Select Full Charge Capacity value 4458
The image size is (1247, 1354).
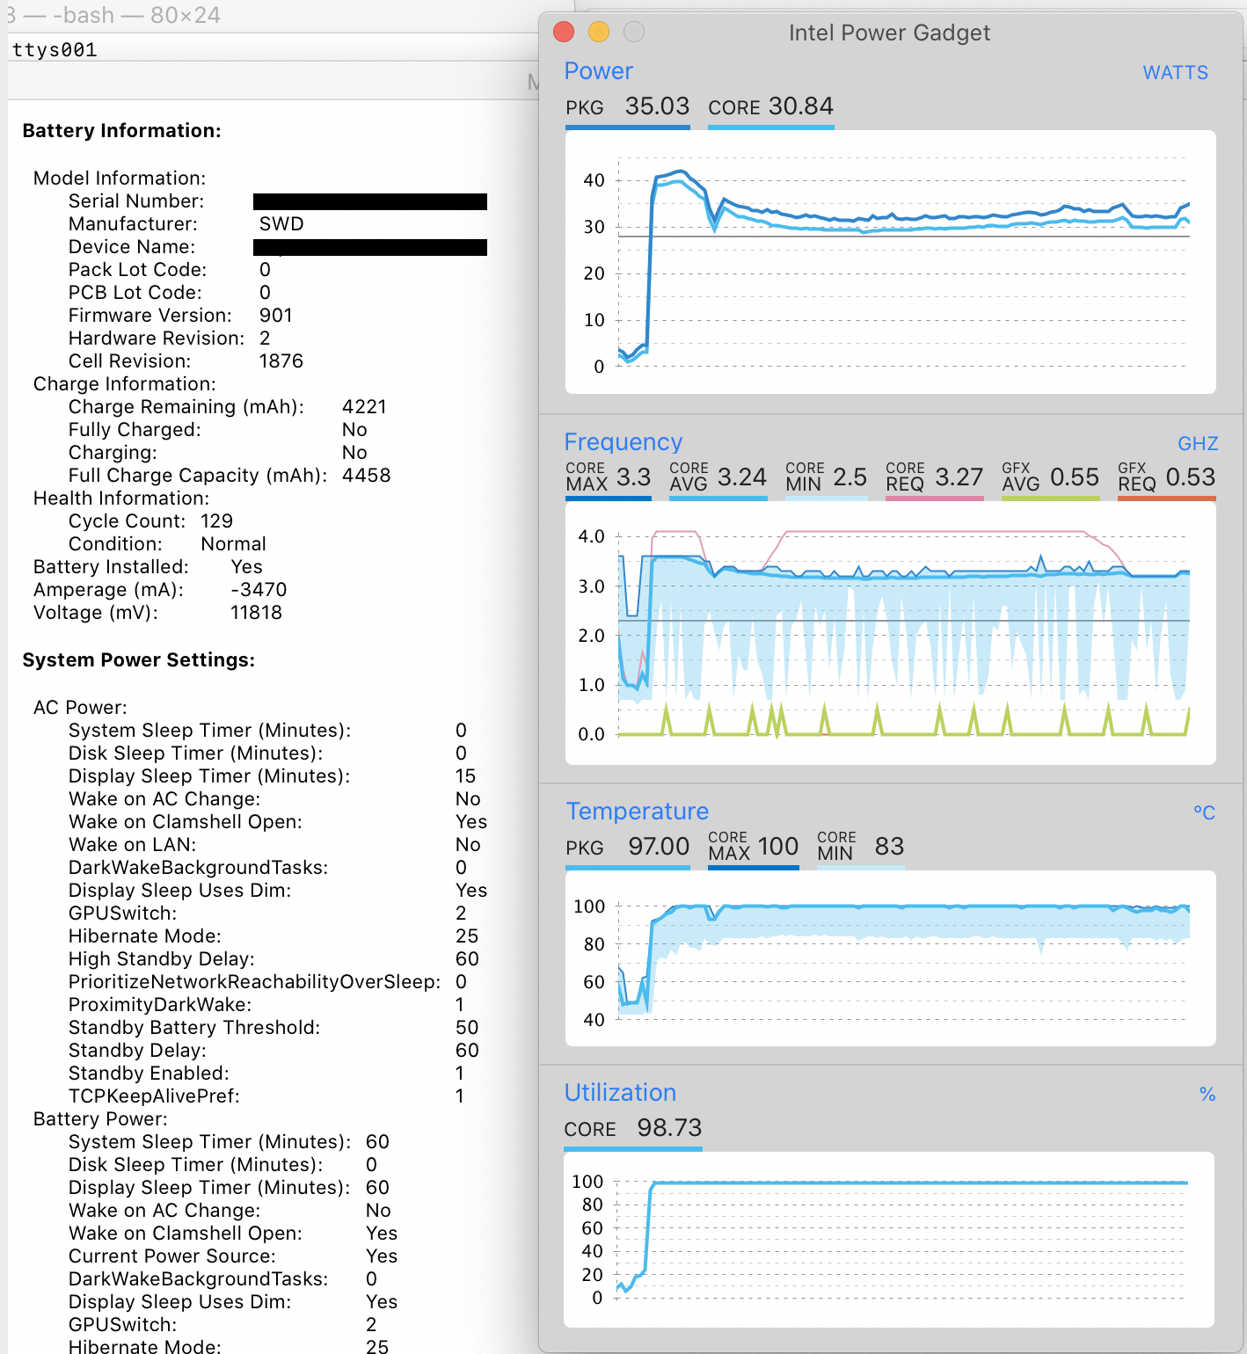point(366,476)
